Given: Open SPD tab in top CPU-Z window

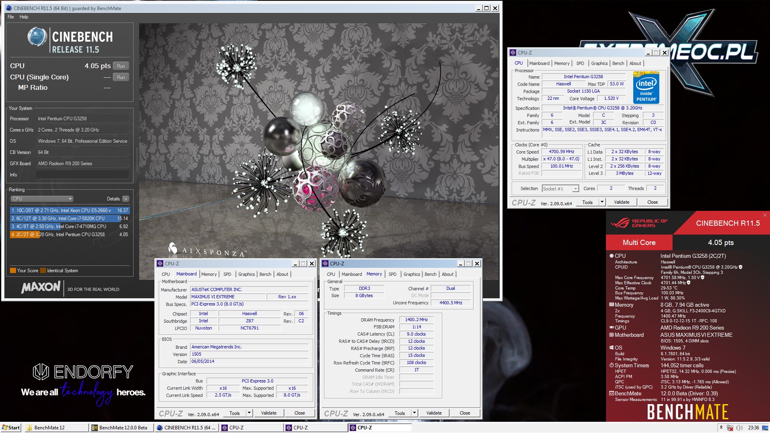Looking at the screenshot, I should coord(580,63).
